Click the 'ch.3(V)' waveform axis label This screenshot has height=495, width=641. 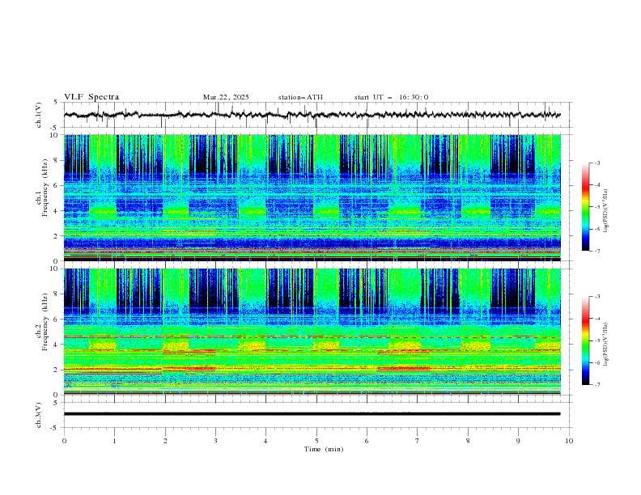point(38,415)
